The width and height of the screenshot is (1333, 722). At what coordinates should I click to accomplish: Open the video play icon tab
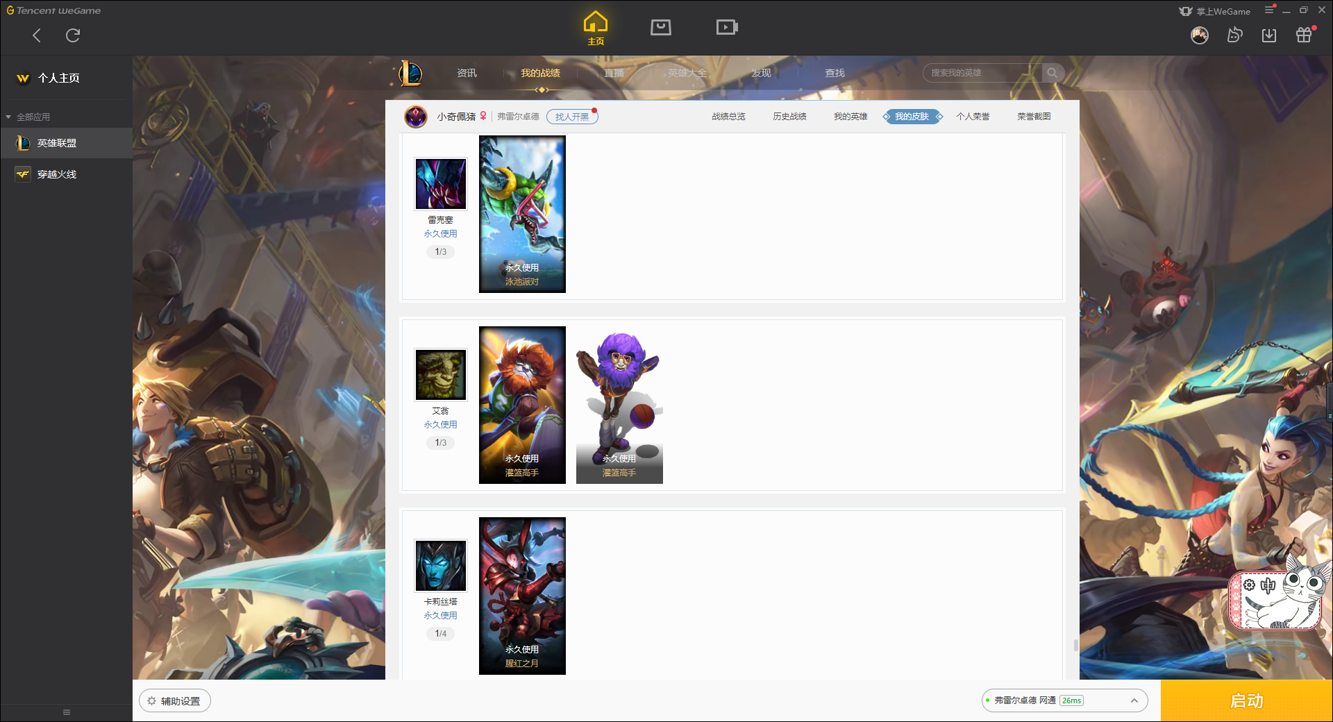727,27
